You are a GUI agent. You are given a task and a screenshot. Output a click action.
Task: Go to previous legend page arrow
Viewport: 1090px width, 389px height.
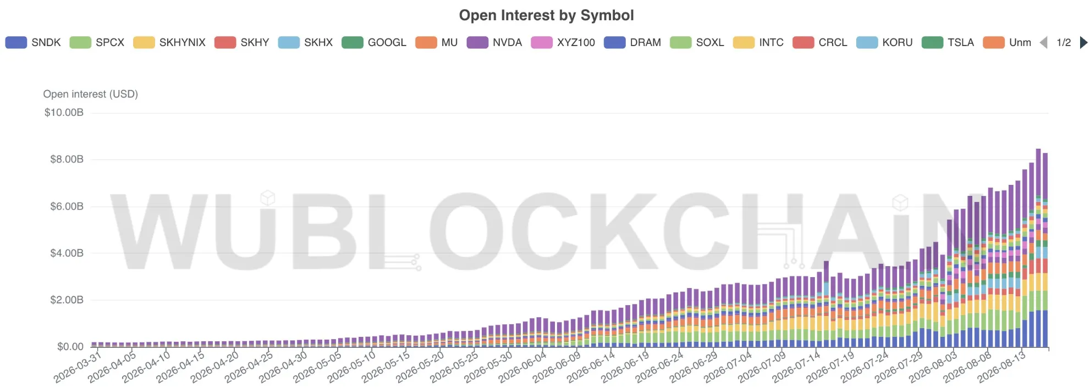click(x=1043, y=42)
